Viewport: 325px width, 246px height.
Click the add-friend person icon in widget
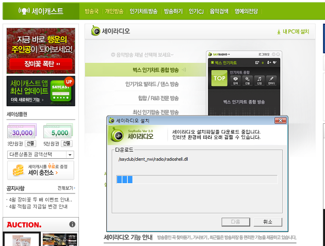coord(269,62)
